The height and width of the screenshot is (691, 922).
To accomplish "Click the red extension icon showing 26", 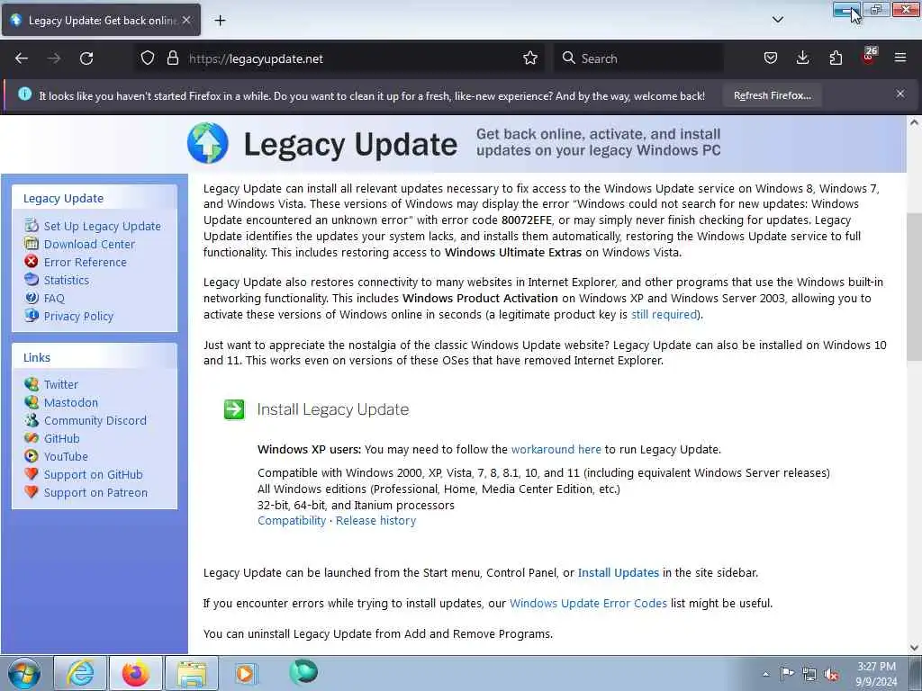I will pos(869,56).
